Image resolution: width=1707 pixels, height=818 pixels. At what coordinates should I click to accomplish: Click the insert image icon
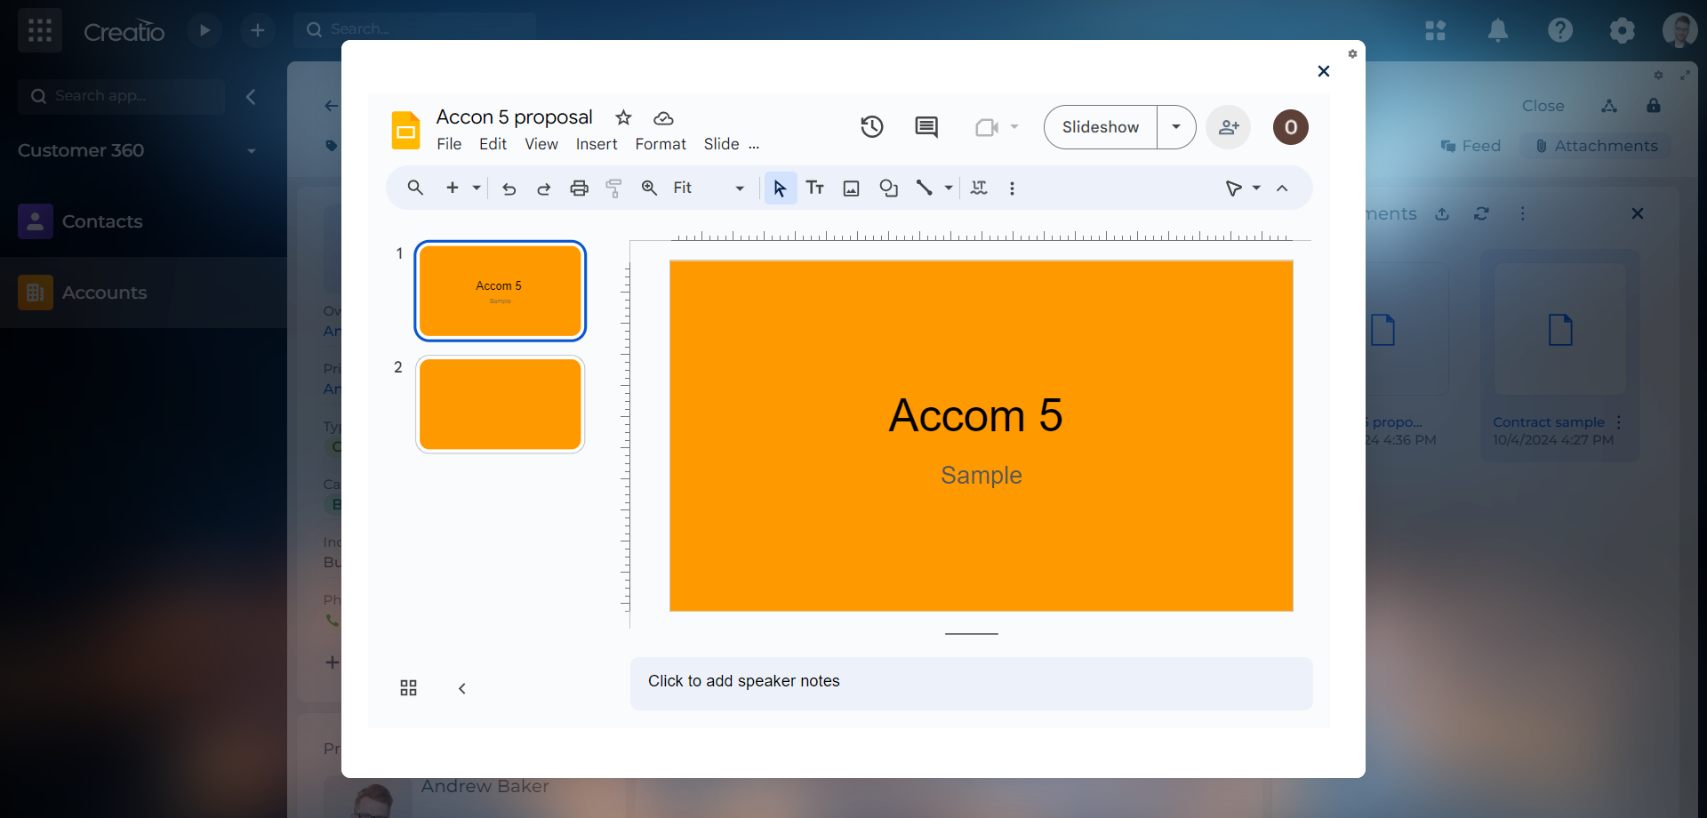[x=851, y=188]
